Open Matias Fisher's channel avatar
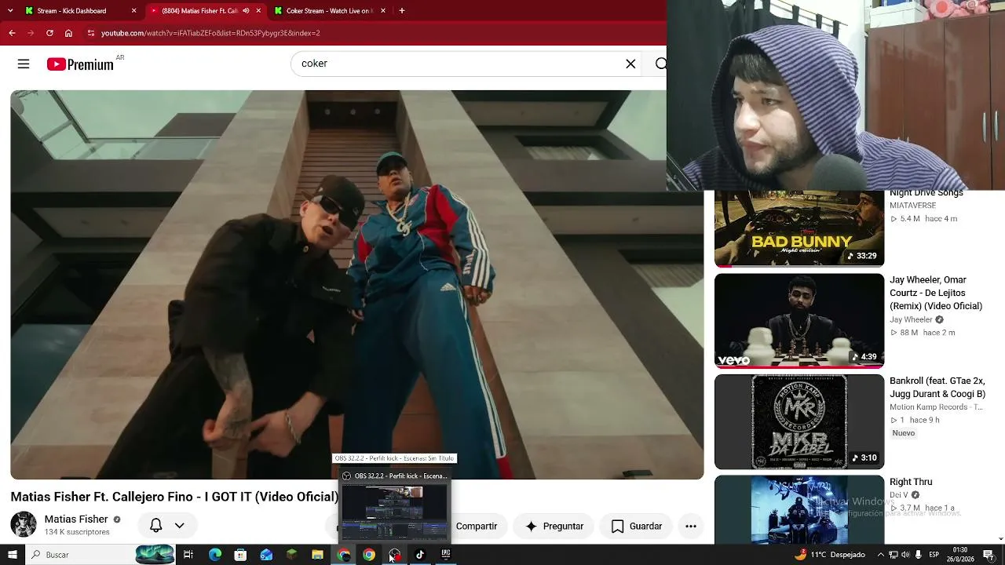 (x=24, y=524)
